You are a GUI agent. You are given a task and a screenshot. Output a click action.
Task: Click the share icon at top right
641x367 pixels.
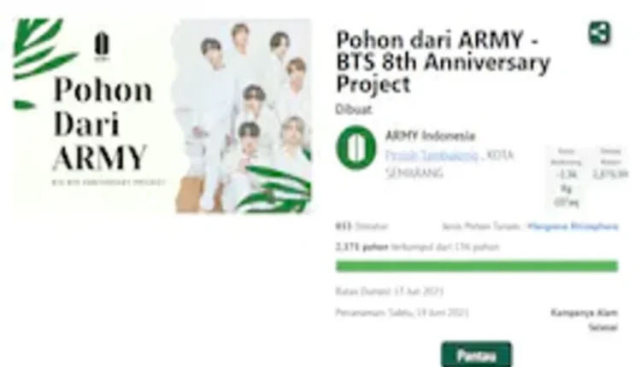(x=600, y=33)
